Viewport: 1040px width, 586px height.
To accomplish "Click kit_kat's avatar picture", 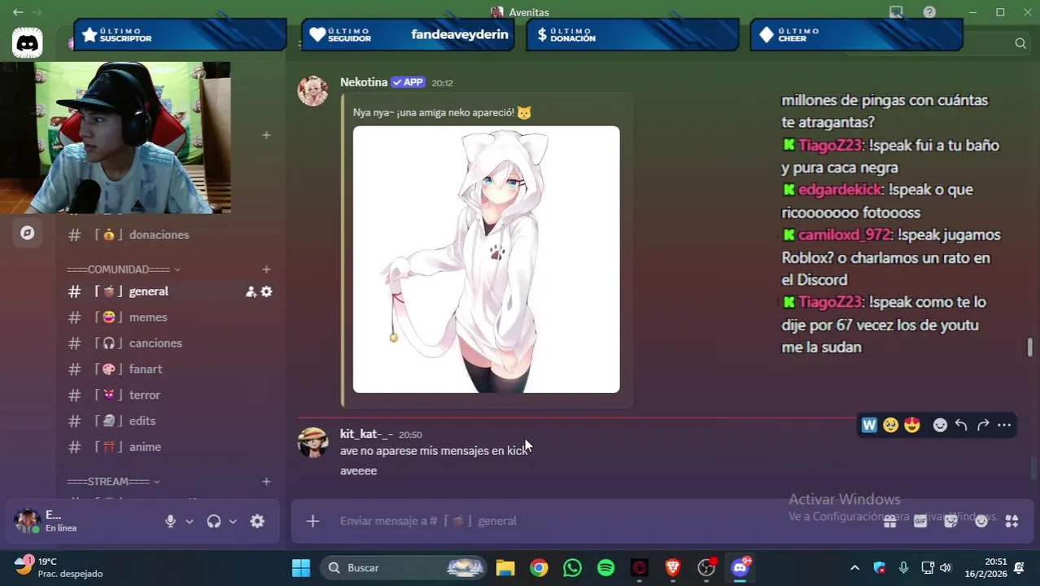I will 313,443.
